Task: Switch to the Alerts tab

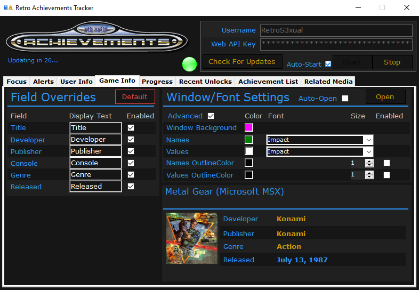Action: 43,82
